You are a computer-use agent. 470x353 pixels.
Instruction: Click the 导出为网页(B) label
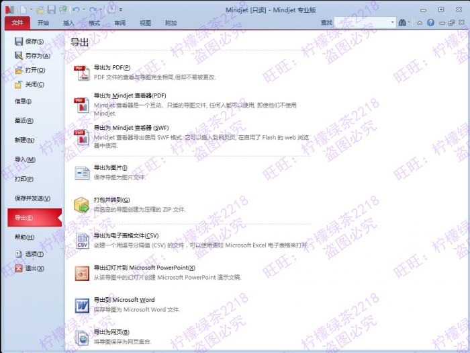coord(111,332)
